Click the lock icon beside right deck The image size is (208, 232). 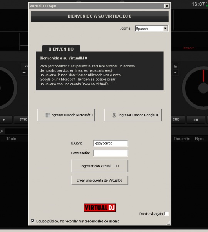(x=175, y=66)
